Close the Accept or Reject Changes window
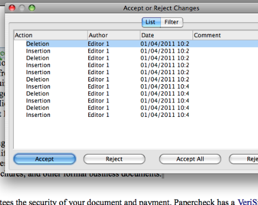 (x=12, y=8)
